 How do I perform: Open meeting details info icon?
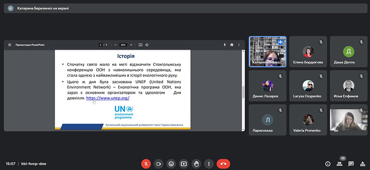click(x=328, y=163)
